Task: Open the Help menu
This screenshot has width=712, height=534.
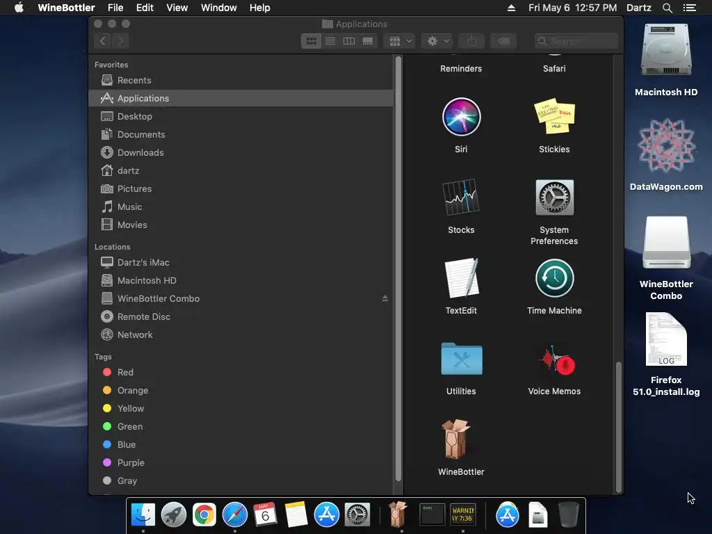Action: tap(260, 8)
